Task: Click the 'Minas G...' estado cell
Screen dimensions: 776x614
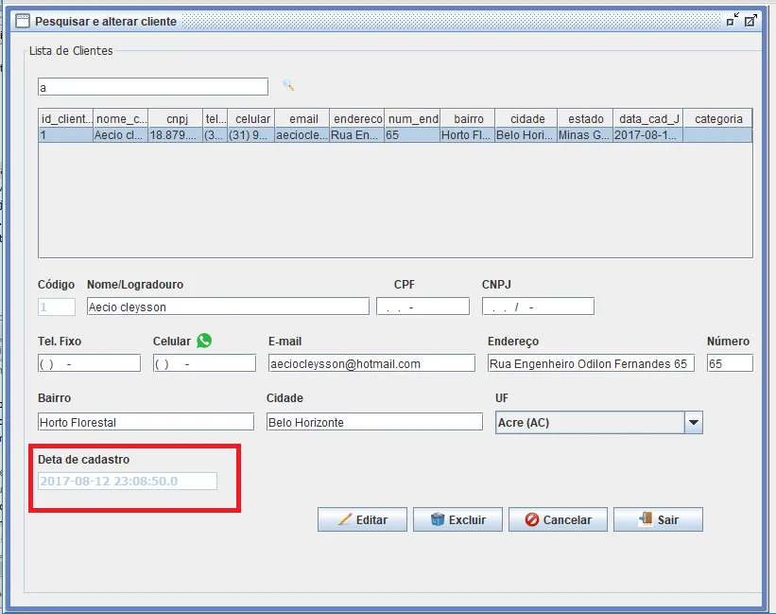Action: (585, 134)
